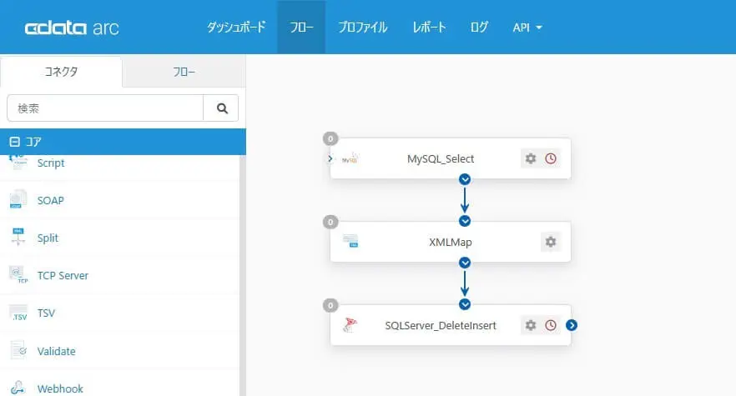Select the TCP Server connector icon
Screen dimensions: 736x396
pyautogui.click(x=18, y=275)
